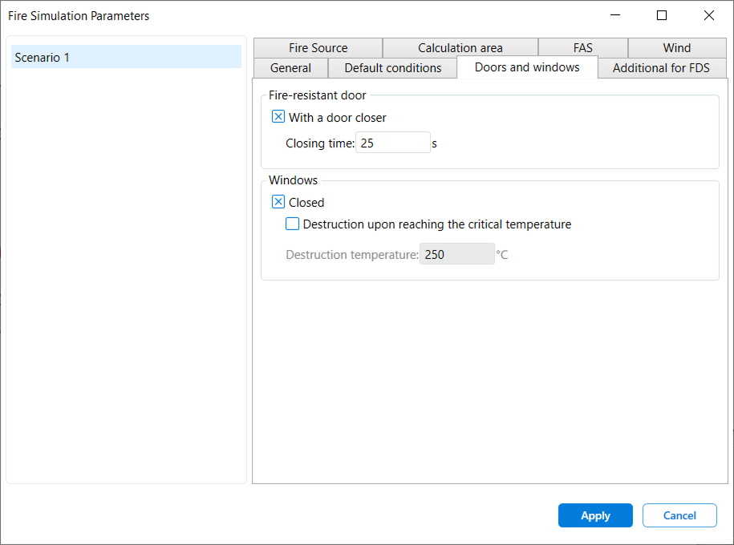
Task: Select the Doors and windows tab
Action: pos(527,67)
